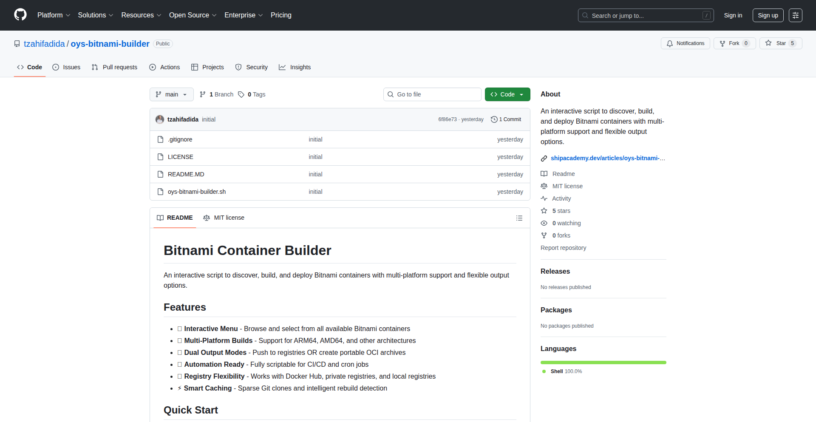Star the oys-bitnami-builder repository
The image size is (816, 422).
coord(781,43)
